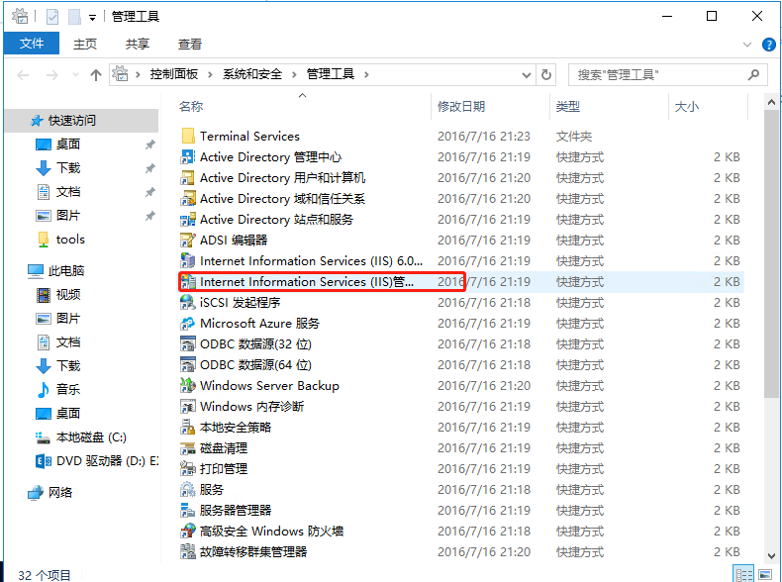This screenshot has height=582, width=782.
Task: Open the address bar history dropdown
Action: coord(527,75)
